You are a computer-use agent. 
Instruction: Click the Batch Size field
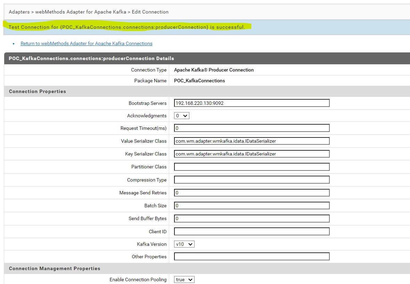252,205
